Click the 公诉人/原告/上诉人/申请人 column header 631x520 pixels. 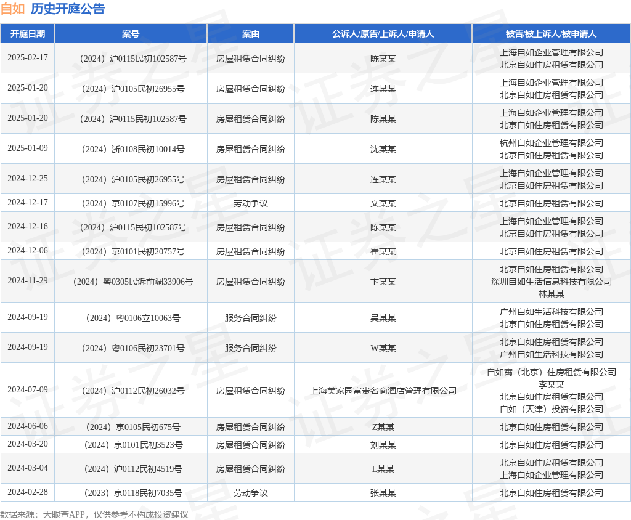pos(383,34)
